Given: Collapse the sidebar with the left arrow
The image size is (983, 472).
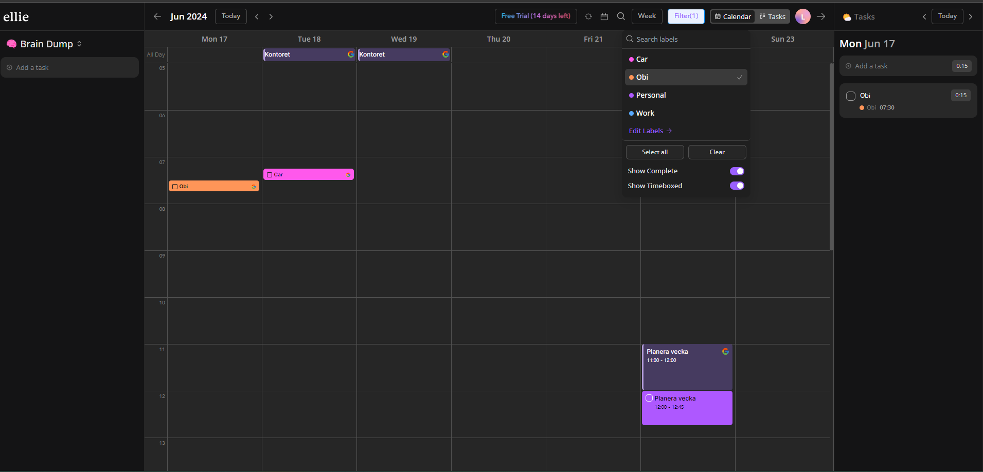Looking at the screenshot, I should click(157, 16).
